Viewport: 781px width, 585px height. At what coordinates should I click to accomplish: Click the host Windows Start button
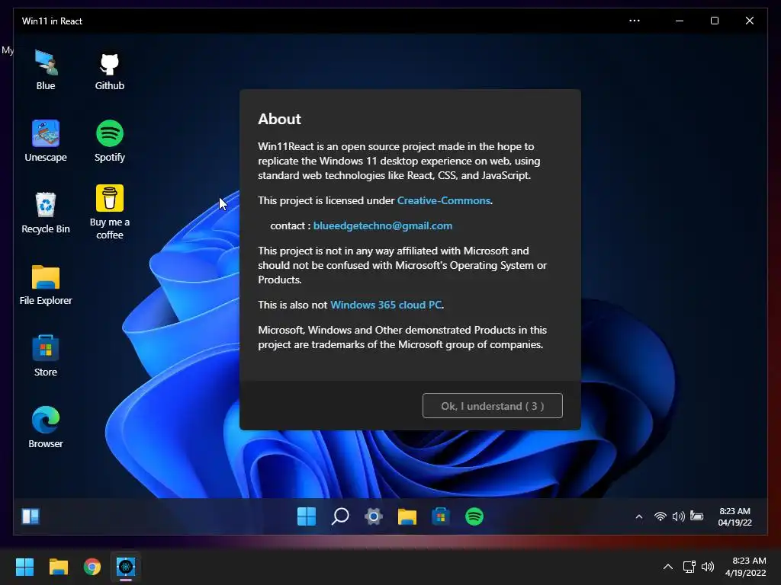click(x=24, y=567)
